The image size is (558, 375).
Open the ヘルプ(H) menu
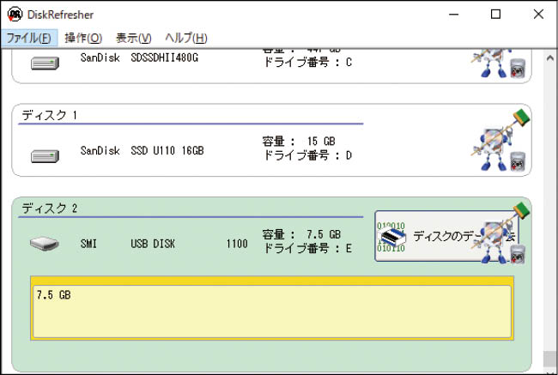pyautogui.click(x=185, y=38)
